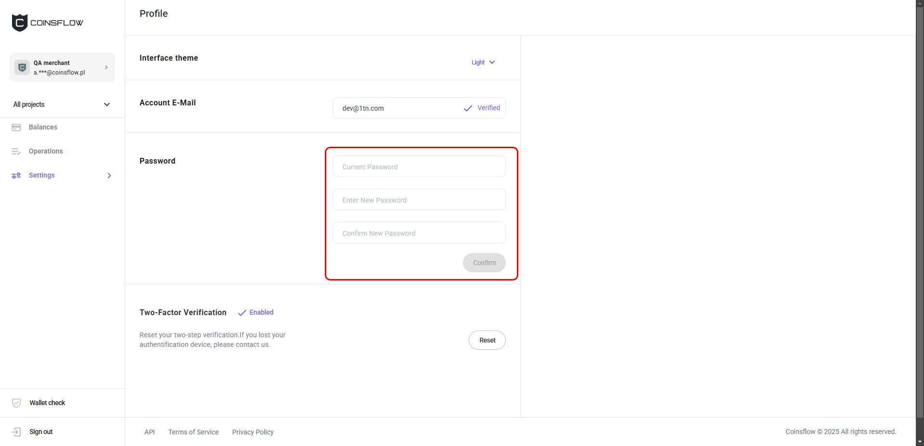The image size is (924, 446).
Task: Click the Wallet check shield icon
Action: (x=16, y=403)
